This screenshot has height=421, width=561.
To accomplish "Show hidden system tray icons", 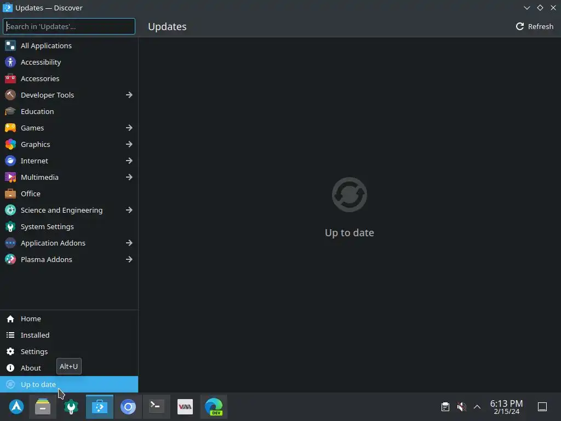I will click(x=477, y=407).
